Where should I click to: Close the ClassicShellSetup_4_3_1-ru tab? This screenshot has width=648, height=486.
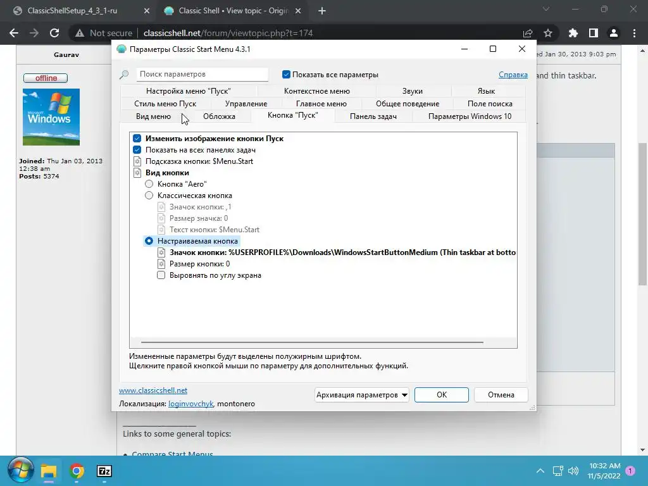click(147, 11)
